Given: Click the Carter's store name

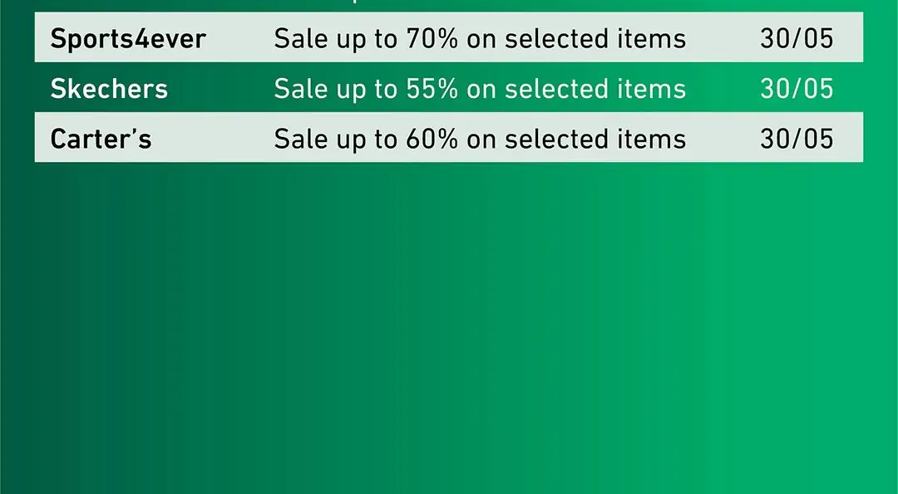Looking at the screenshot, I should point(101,139).
